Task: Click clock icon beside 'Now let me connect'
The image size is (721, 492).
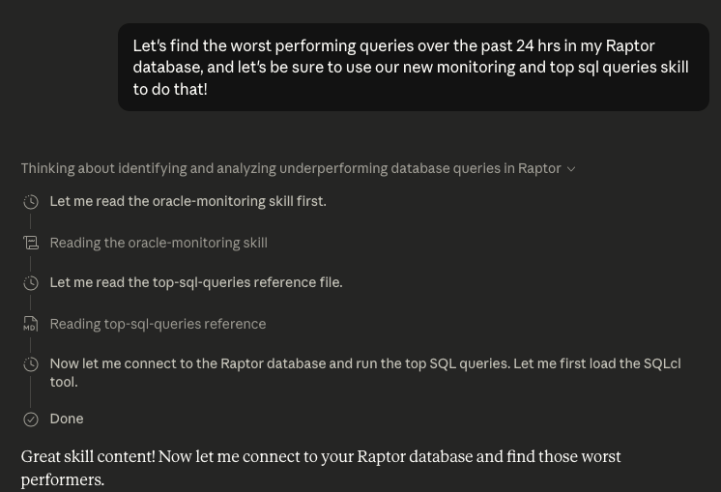Action: [x=31, y=364]
